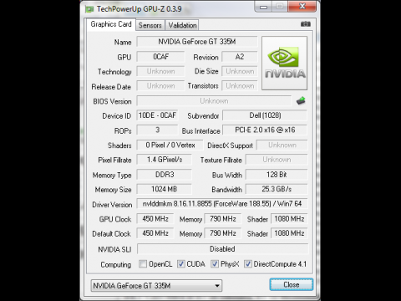Toggle the DirectCompute 4.1 checkbox

point(248,263)
